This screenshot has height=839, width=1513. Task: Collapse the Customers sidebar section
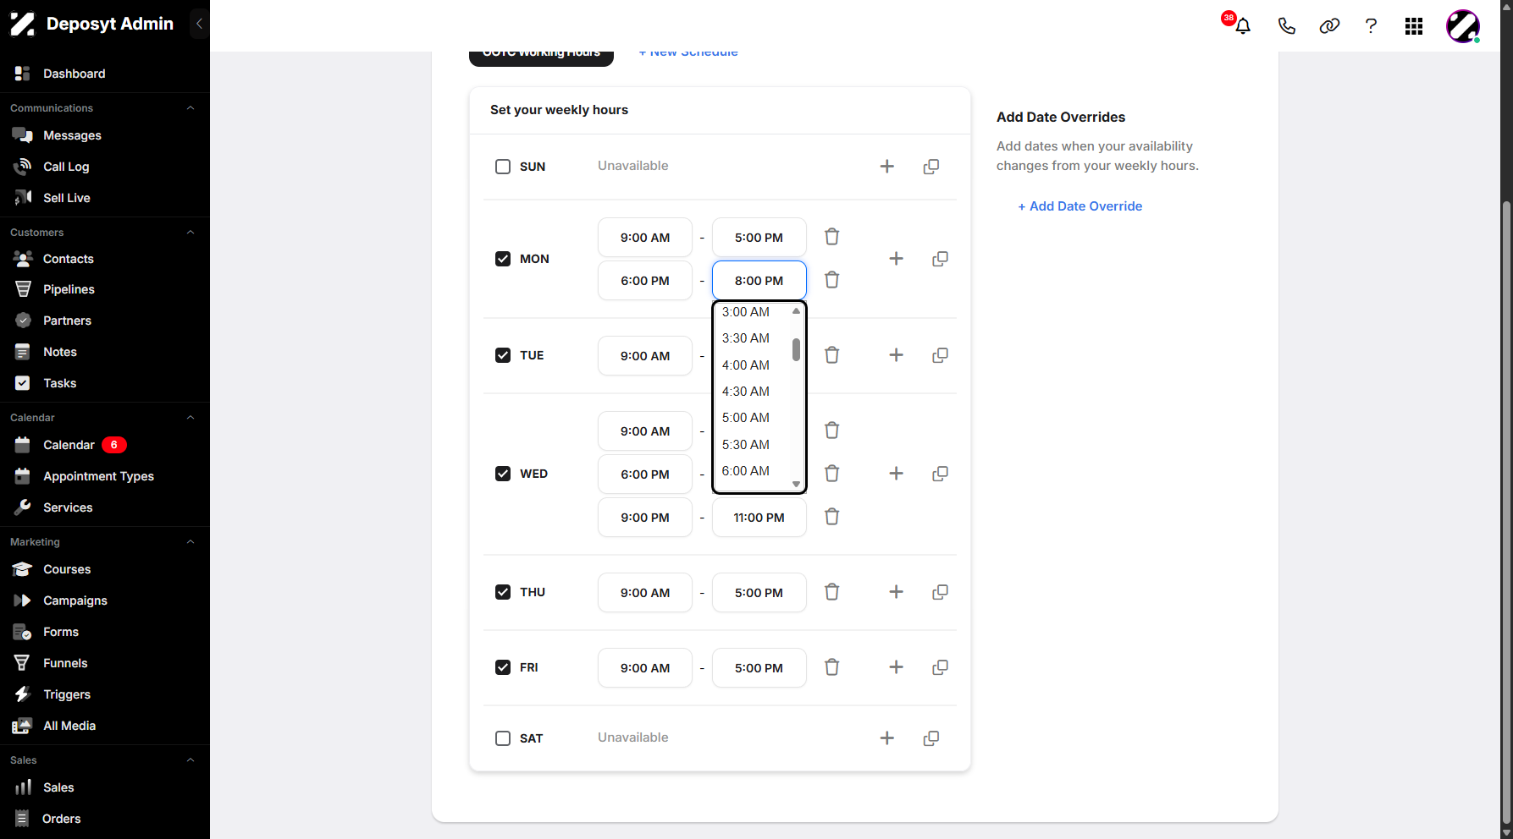coord(191,233)
